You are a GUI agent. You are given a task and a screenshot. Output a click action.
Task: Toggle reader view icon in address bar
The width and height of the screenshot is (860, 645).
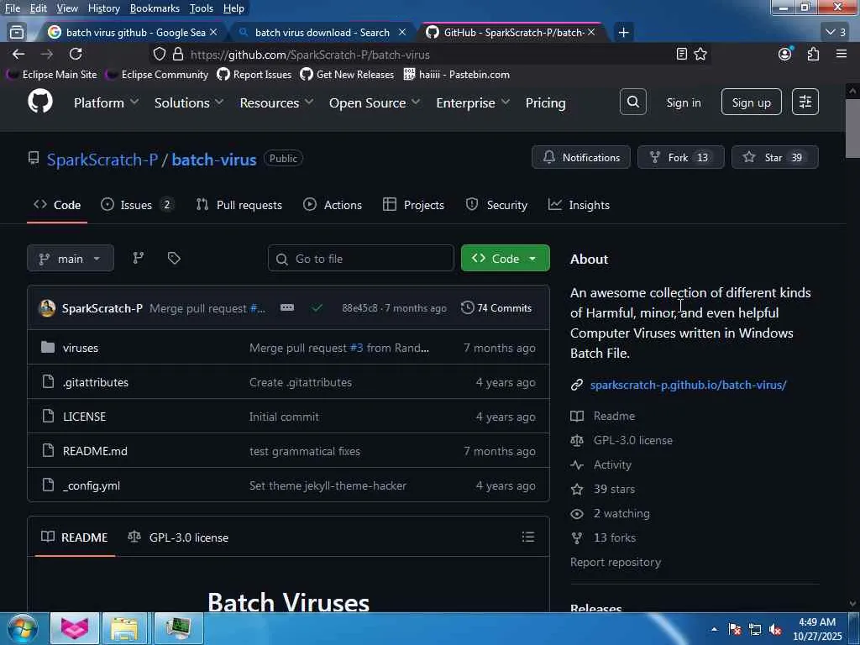point(682,54)
